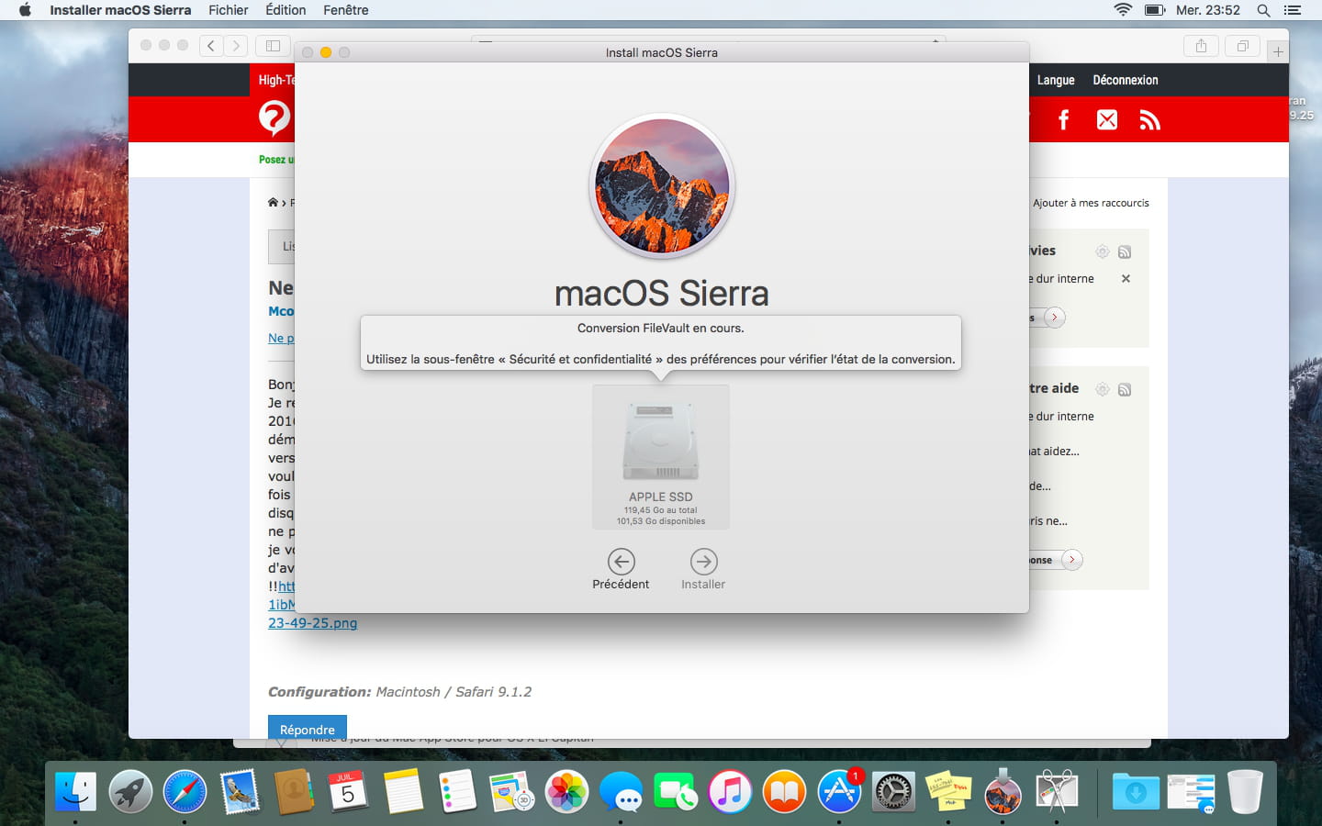Click the Déconnexion link
The width and height of the screenshot is (1322, 826).
[1126, 80]
